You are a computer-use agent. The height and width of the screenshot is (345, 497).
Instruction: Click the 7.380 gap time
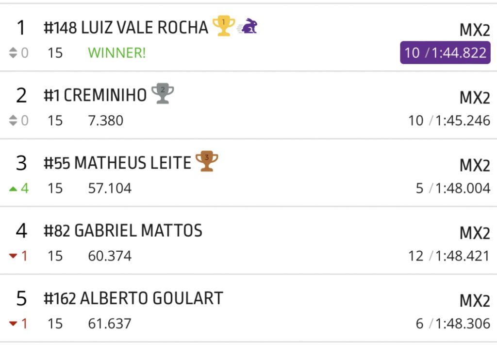click(x=105, y=121)
